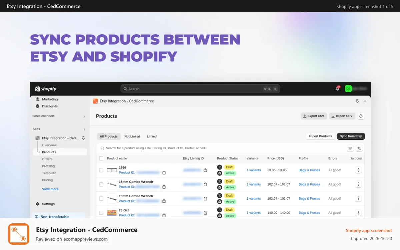Switch to the All Products tab
Screen dimensions: 400x250
[109, 136]
